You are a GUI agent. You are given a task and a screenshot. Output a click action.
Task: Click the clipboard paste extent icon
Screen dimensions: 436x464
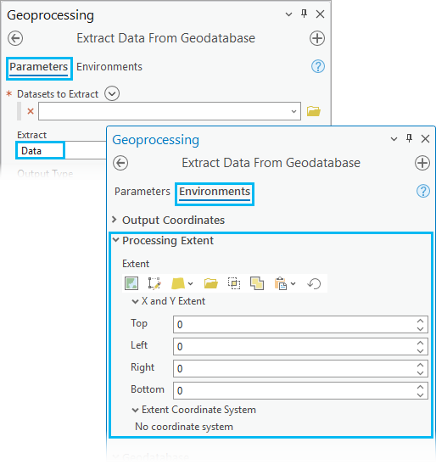(281, 283)
